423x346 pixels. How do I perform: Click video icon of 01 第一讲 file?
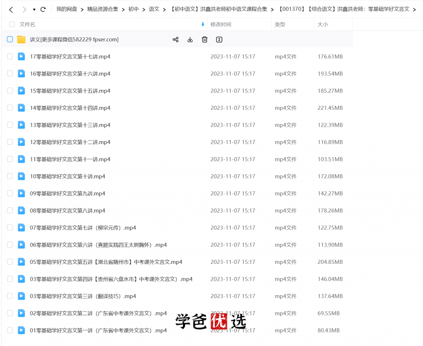coord(21,330)
